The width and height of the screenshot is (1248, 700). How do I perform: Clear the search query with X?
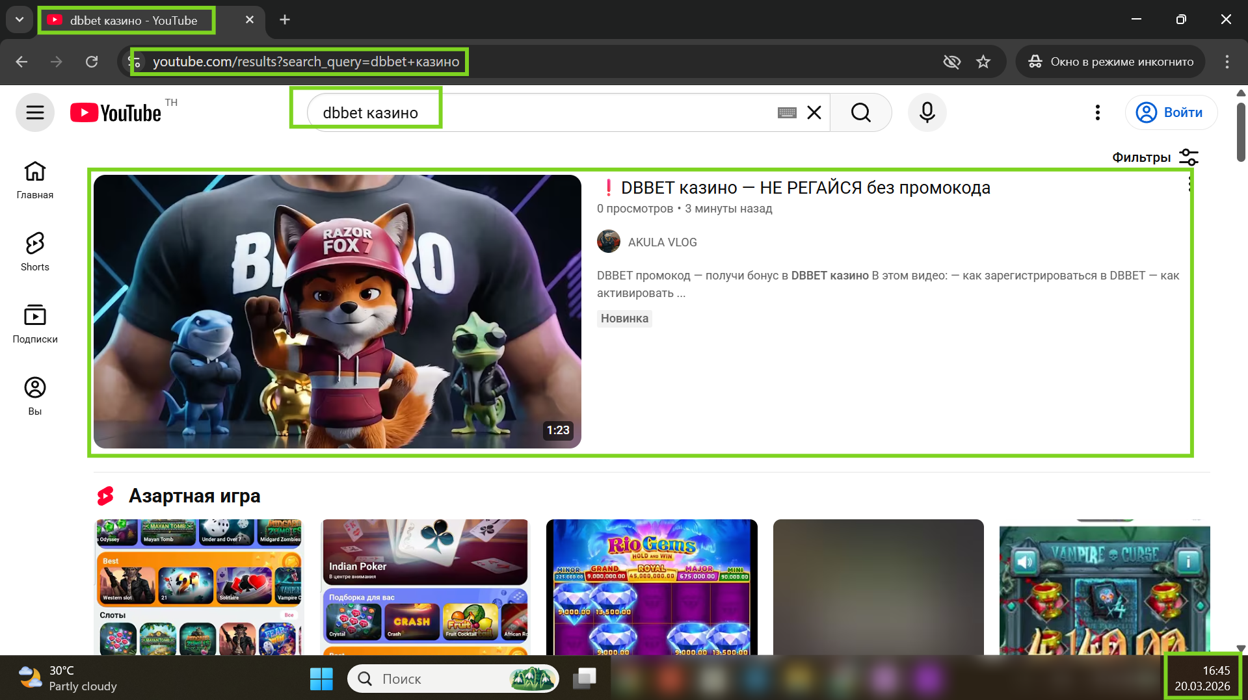(814, 112)
